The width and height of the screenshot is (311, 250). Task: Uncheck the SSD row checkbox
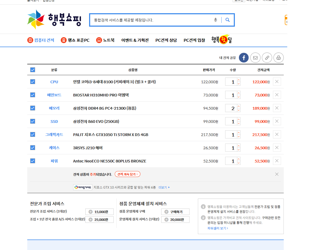pyautogui.click(x=33, y=121)
